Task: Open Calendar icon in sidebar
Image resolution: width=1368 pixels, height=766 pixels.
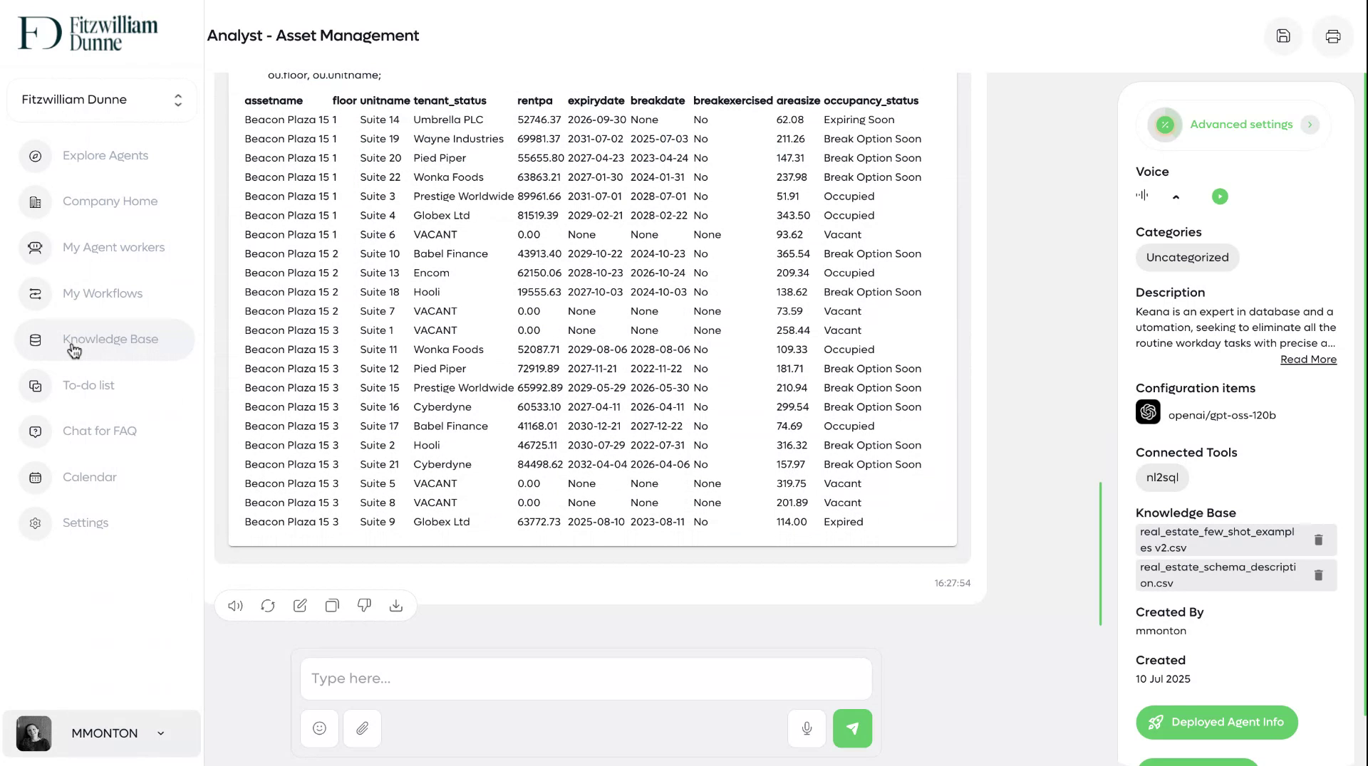Action: (x=35, y=478)
